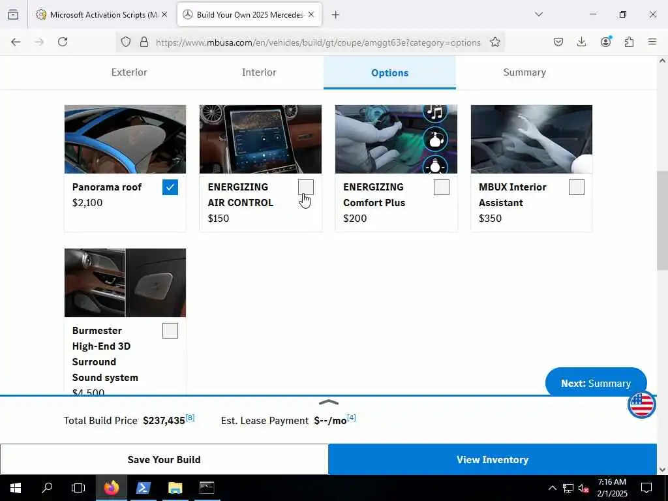
Task: Expand the price summary drawer chevron
Action: click(x=329, y=402)
